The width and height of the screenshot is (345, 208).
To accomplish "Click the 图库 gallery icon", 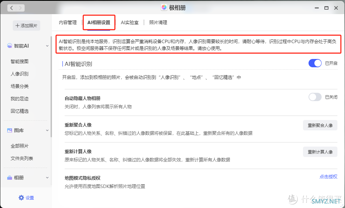I will click(x=10, y=130).
